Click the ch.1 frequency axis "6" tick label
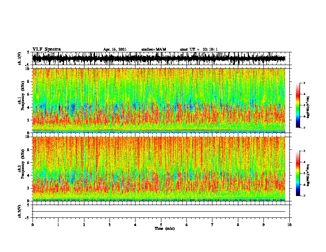326x252 pixels. (29, 94)
